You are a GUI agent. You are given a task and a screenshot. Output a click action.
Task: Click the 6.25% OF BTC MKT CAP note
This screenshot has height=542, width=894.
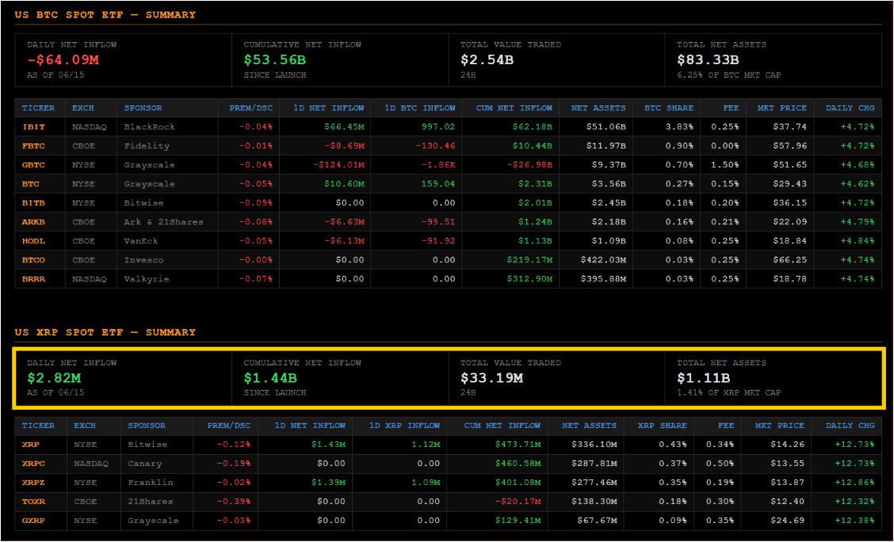point(728,75)
